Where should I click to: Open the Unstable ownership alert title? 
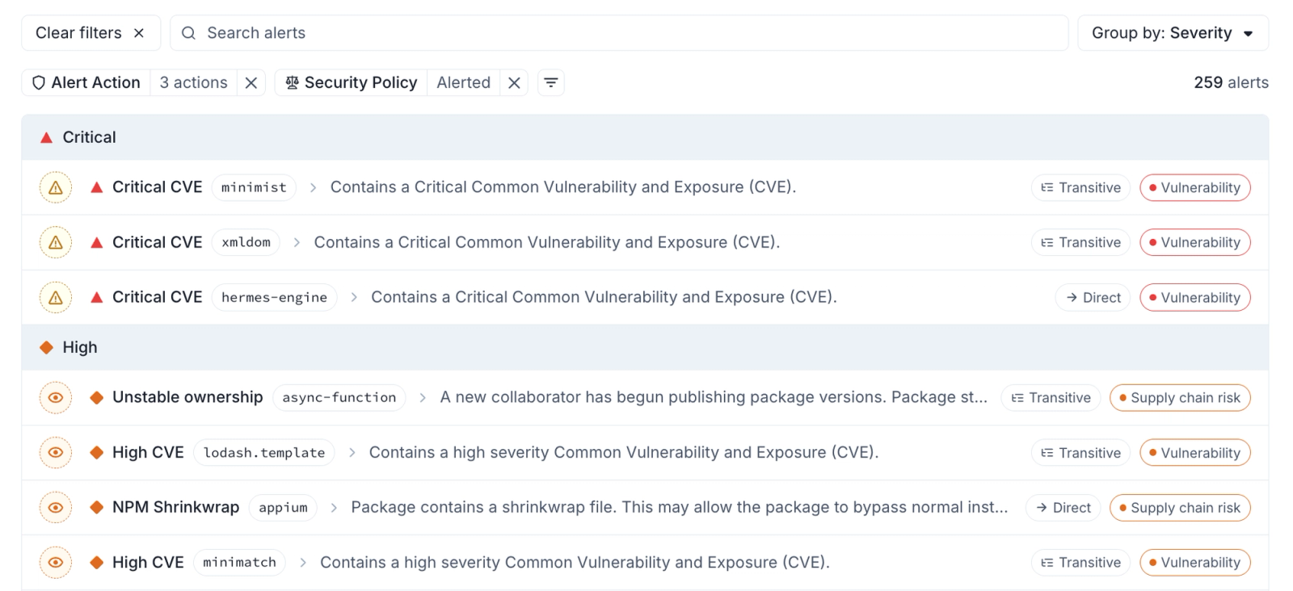pos(187,397)
